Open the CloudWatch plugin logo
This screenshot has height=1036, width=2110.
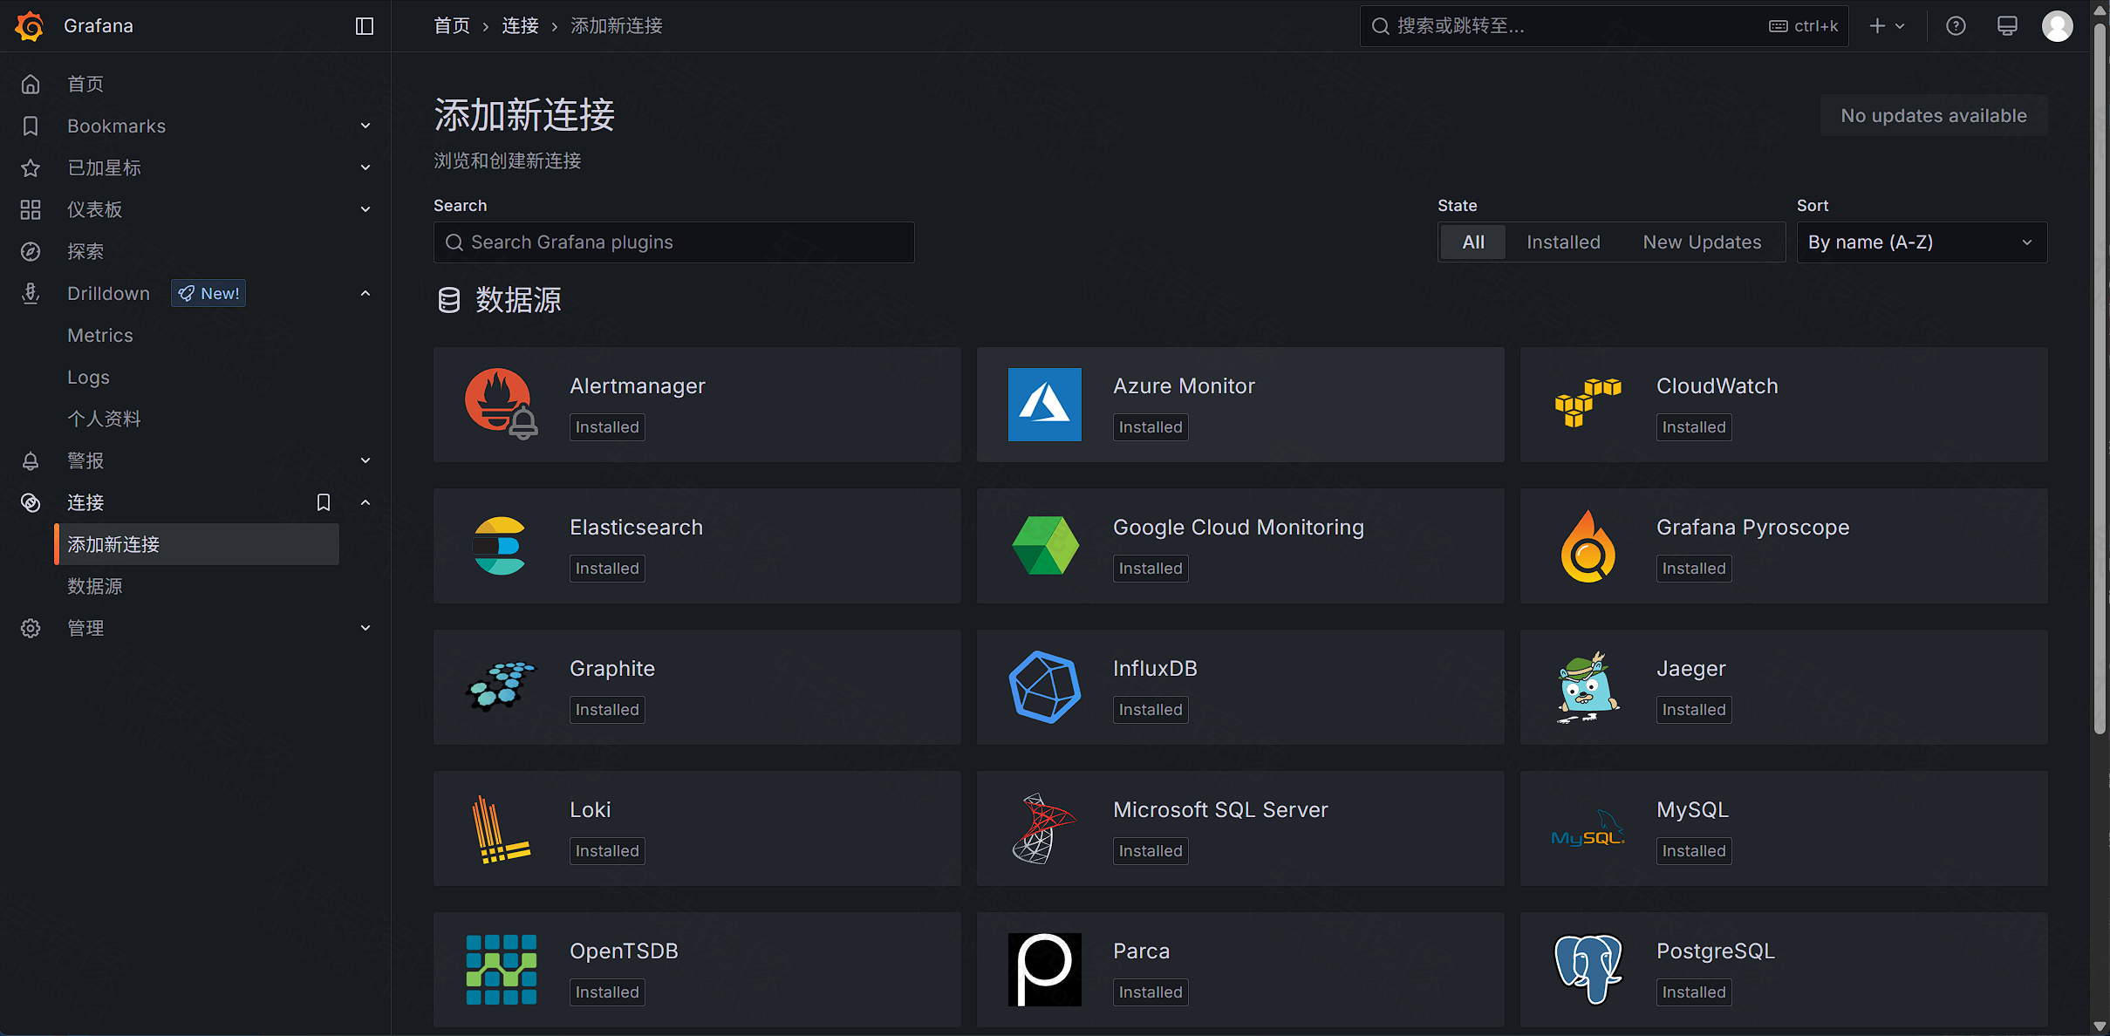point(1588,404)
